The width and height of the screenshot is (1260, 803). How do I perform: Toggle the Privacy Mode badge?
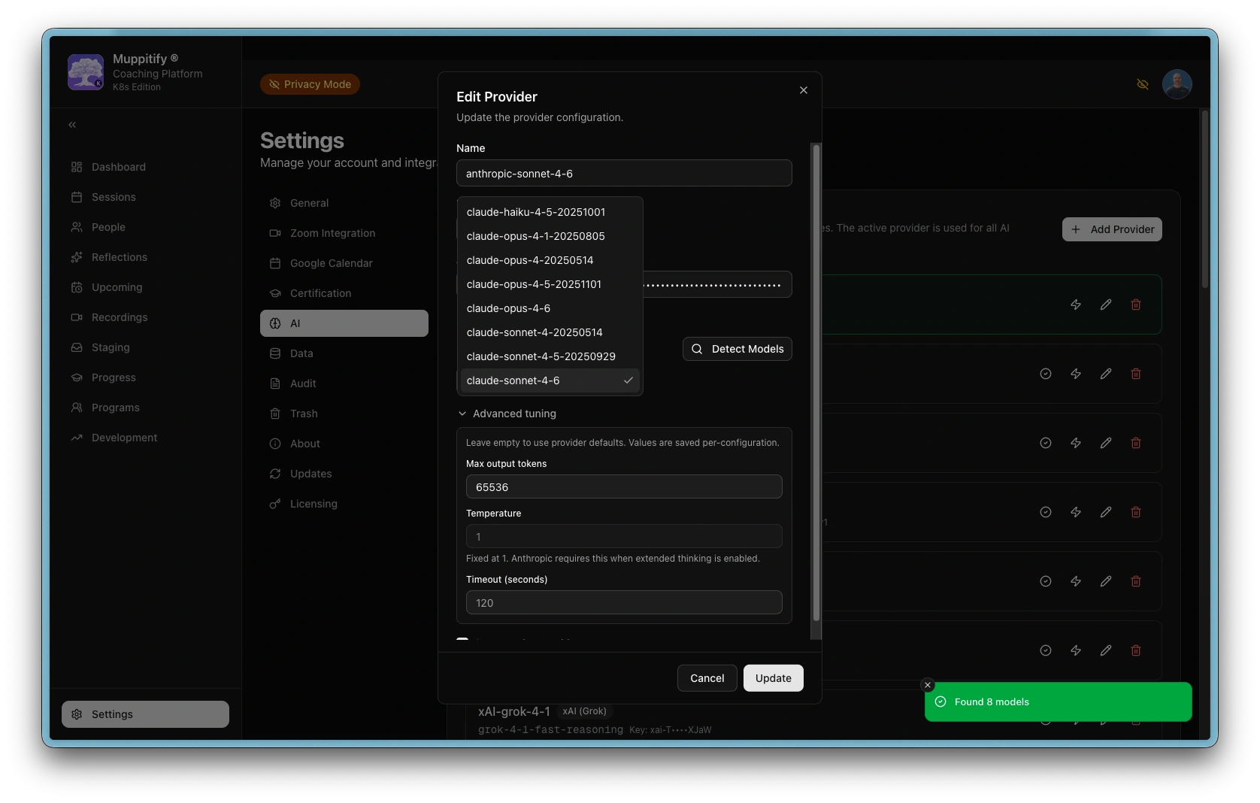[x=310, y=84]
